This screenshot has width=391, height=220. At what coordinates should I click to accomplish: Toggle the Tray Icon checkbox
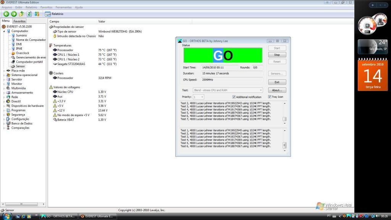(270, 97)
